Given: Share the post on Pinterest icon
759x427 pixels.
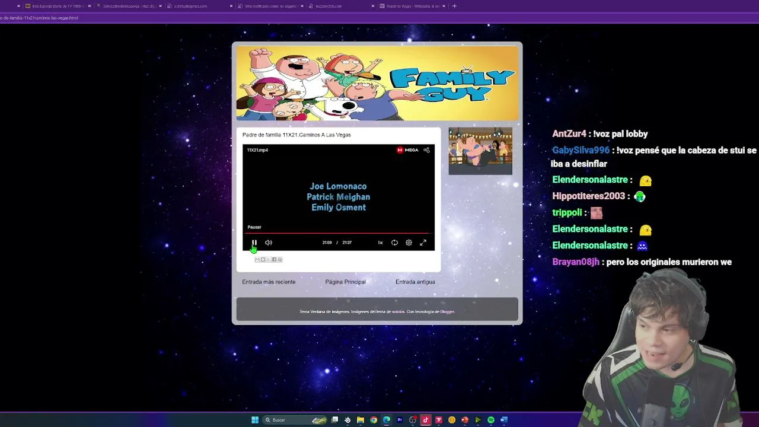Looking at the screenshot, I should coord(280,259).
